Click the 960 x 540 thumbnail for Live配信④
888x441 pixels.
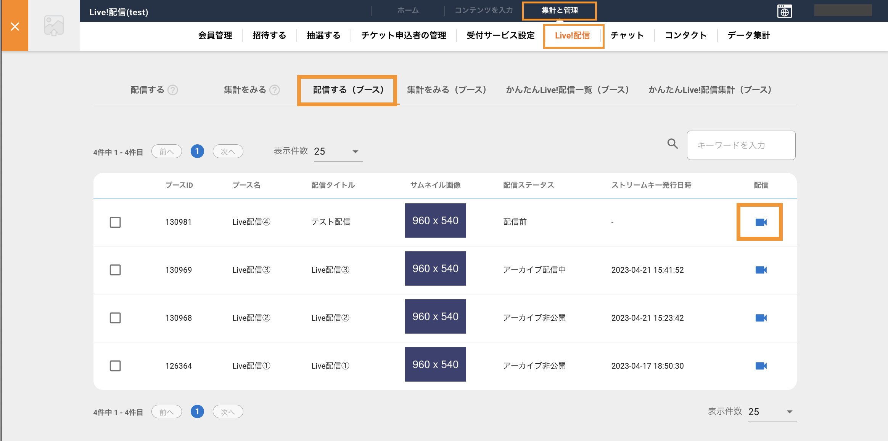click(x=436, y=220)
